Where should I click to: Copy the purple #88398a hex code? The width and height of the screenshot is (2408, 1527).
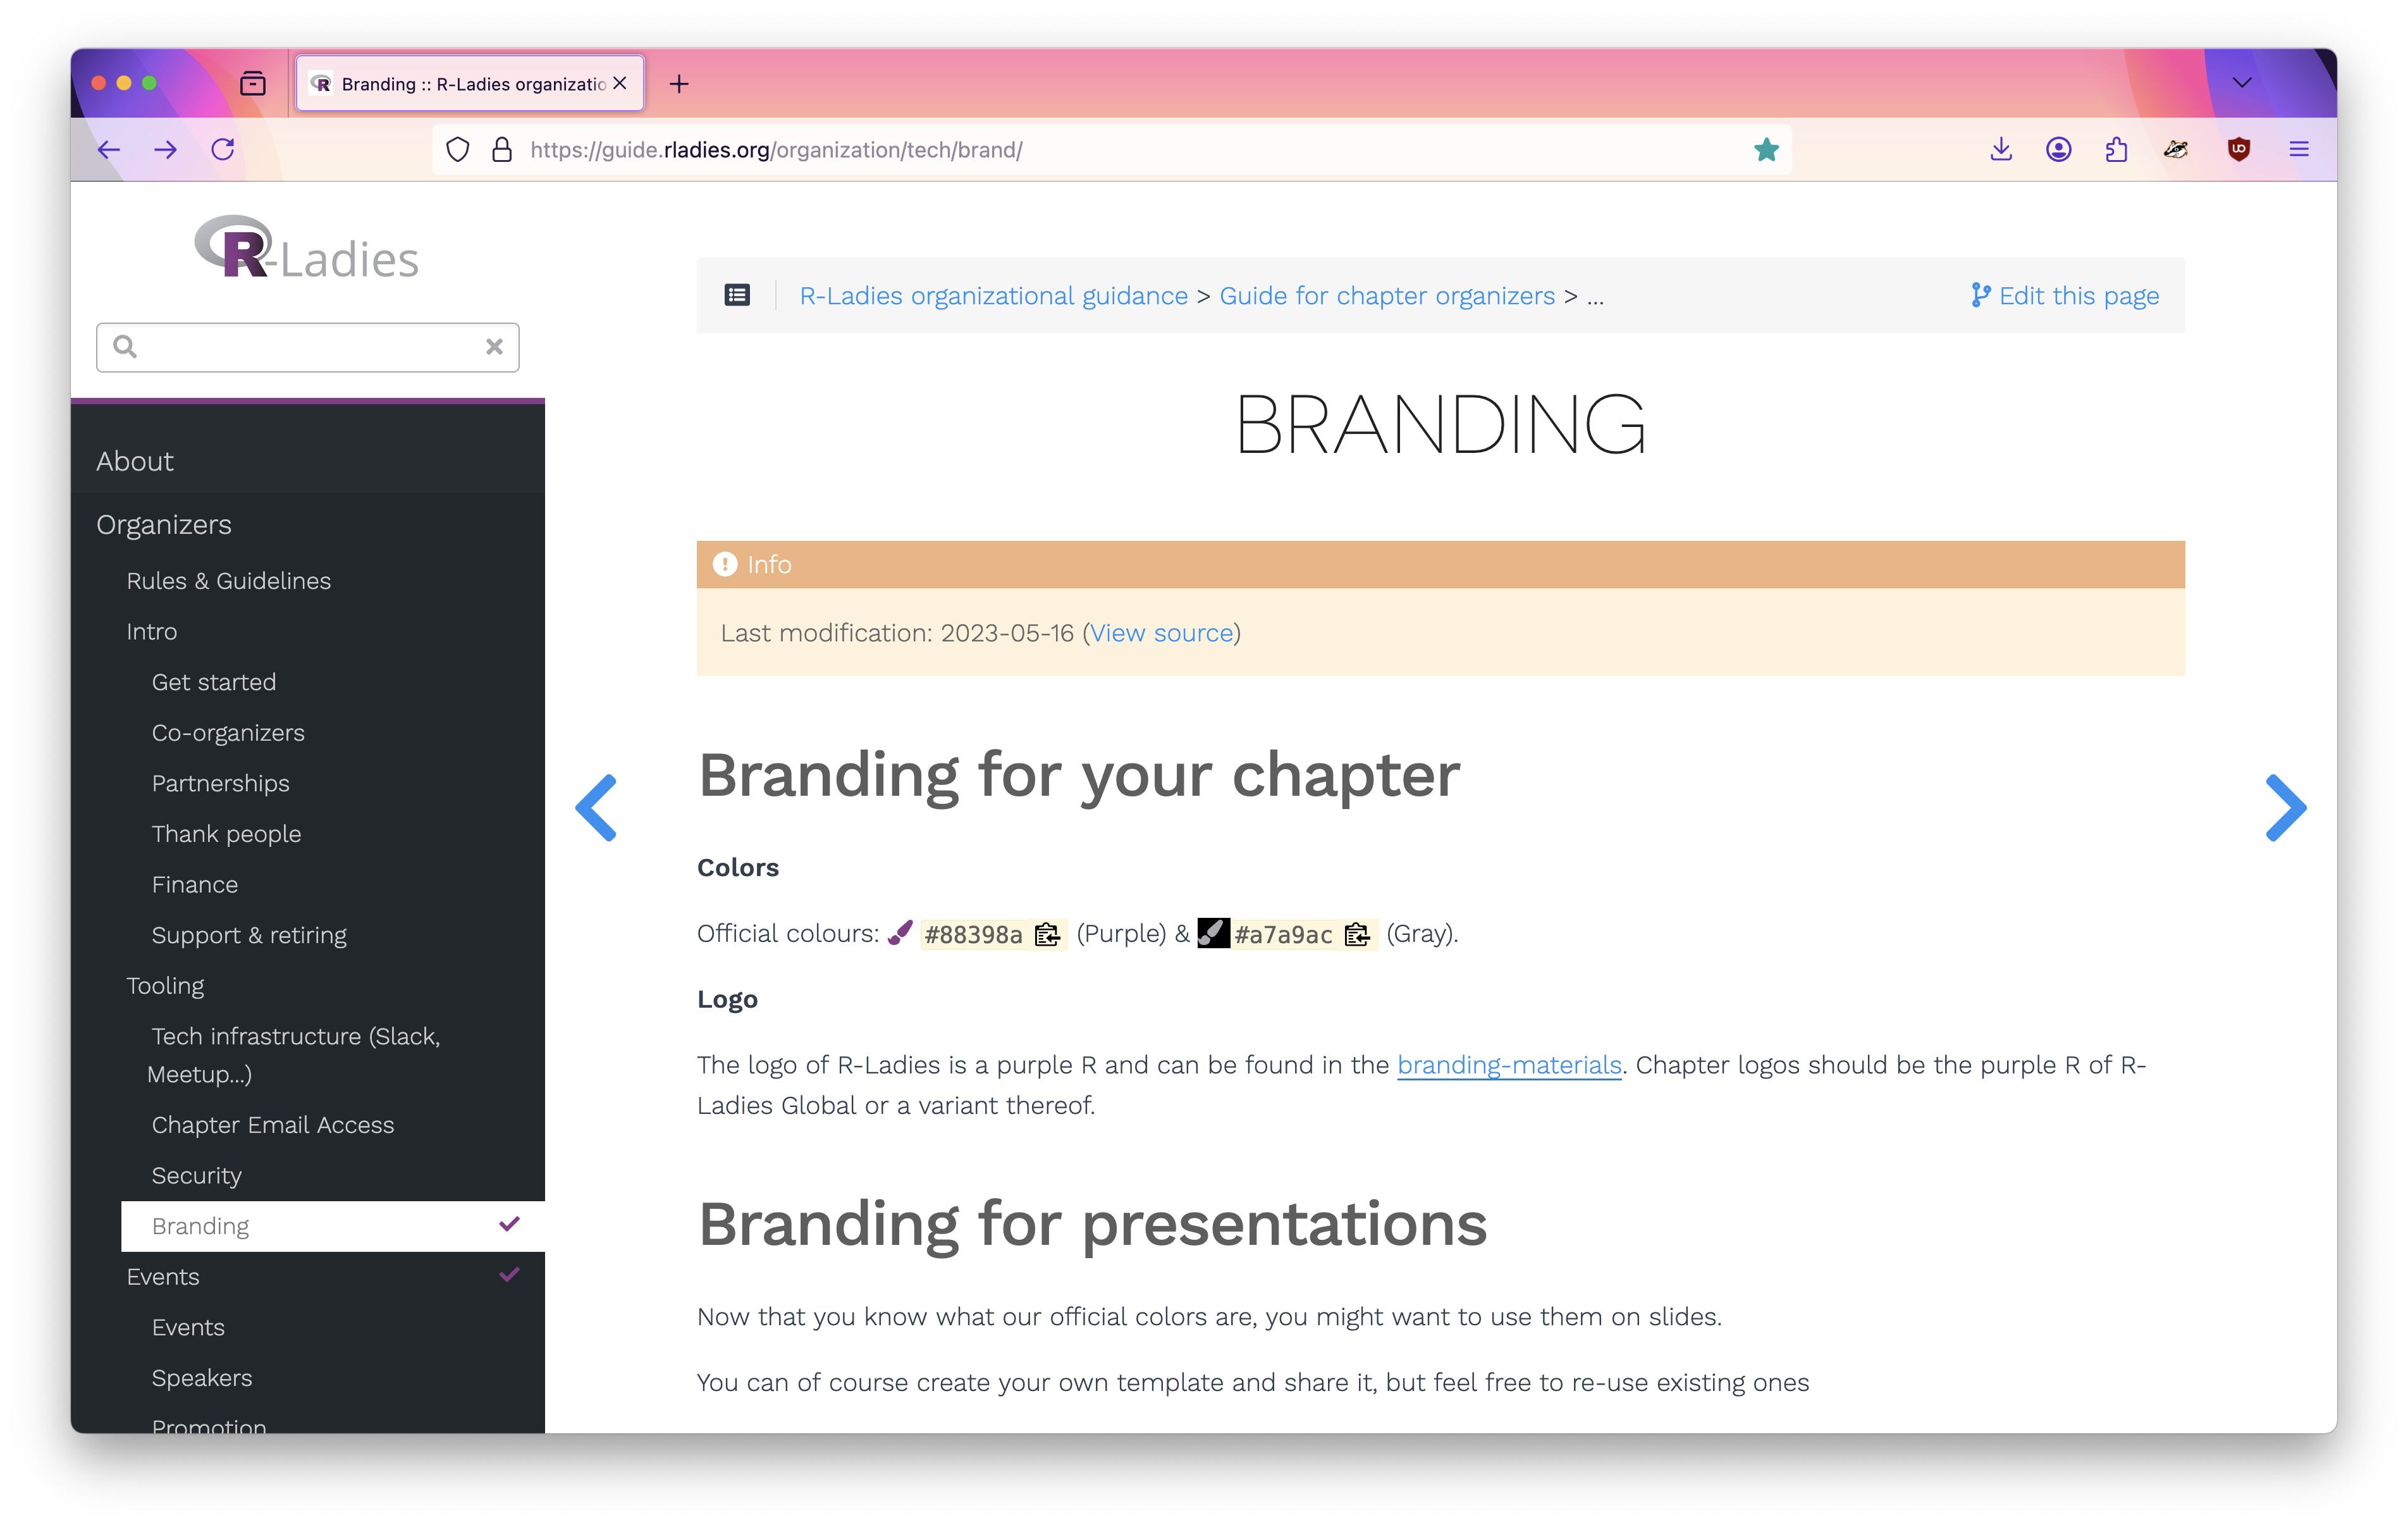[1047, 935]
